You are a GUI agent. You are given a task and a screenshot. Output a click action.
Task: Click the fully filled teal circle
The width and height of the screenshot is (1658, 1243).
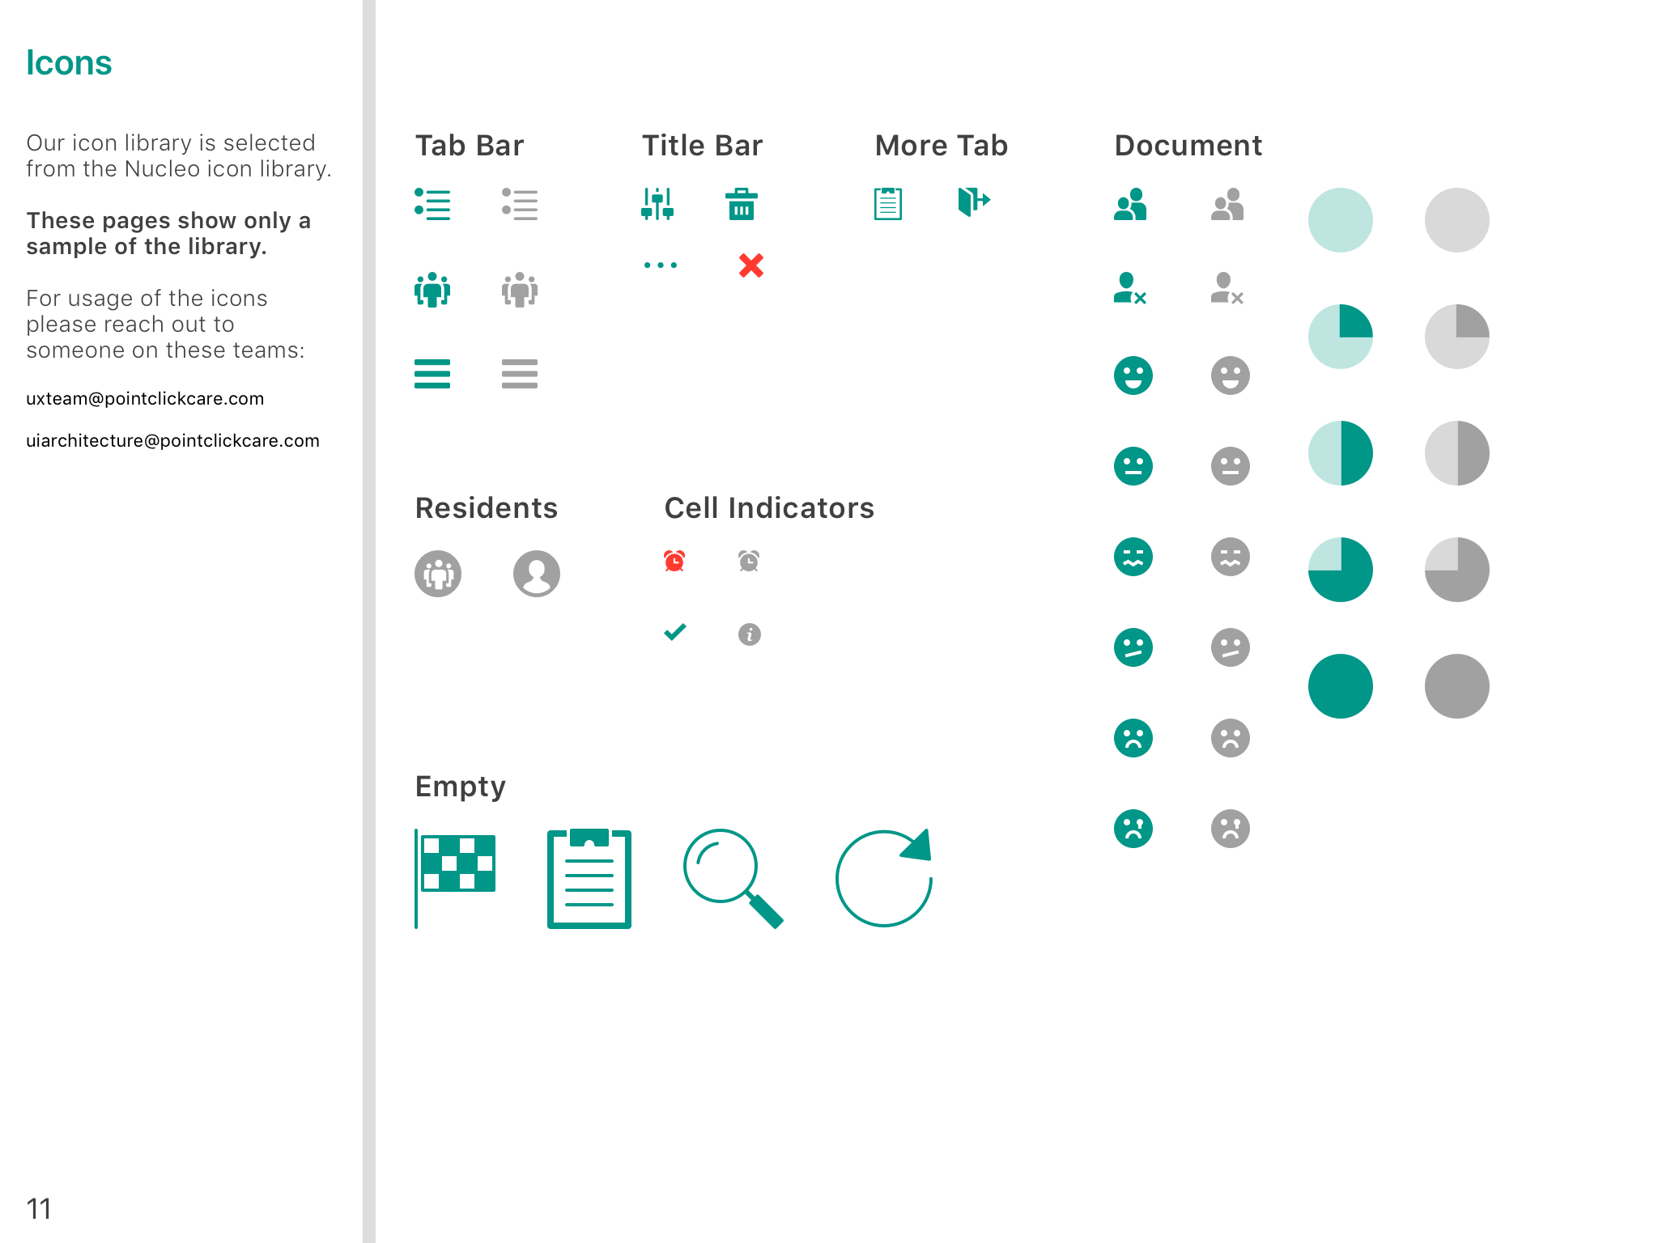click(x=1341, y=686)
